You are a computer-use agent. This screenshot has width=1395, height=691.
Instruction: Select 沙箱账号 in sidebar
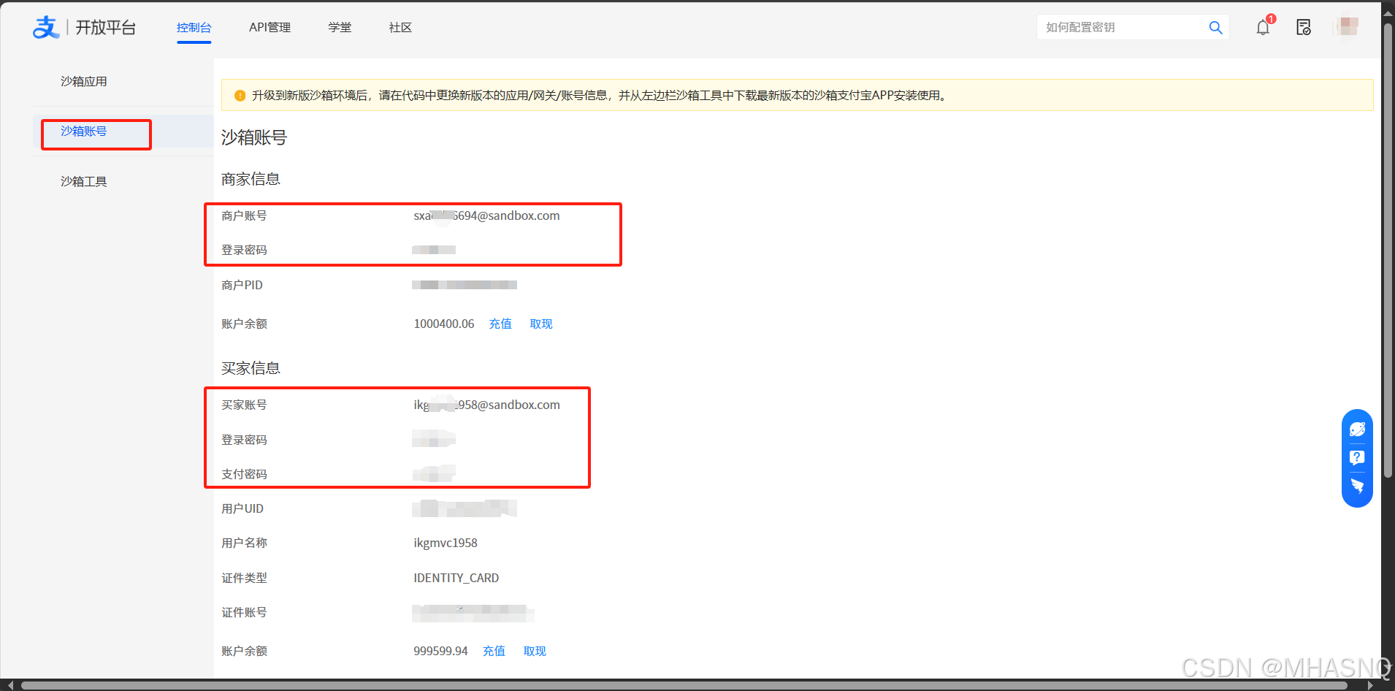pyautogui.click(x=83, y=131)
